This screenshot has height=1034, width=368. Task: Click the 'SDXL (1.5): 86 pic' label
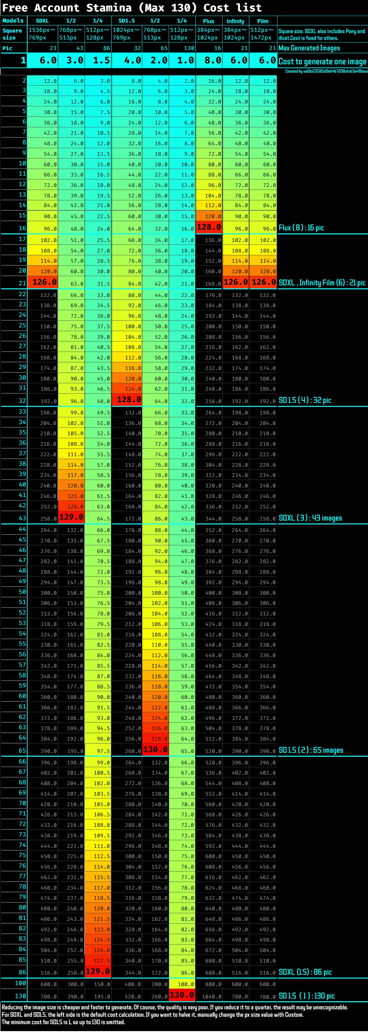point(305,972)
